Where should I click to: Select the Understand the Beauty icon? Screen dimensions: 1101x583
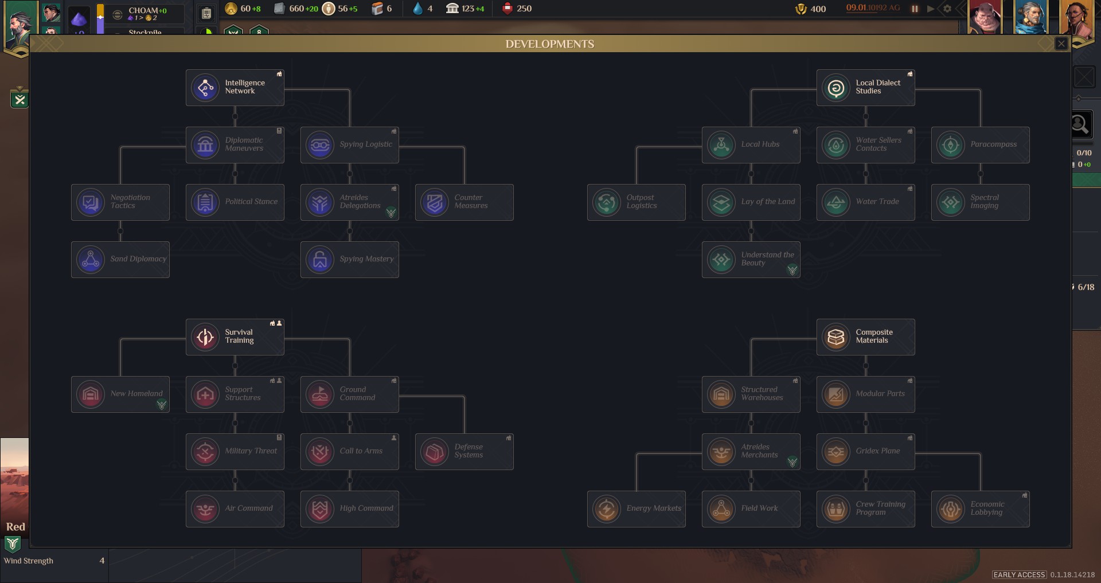pos(721,260)
